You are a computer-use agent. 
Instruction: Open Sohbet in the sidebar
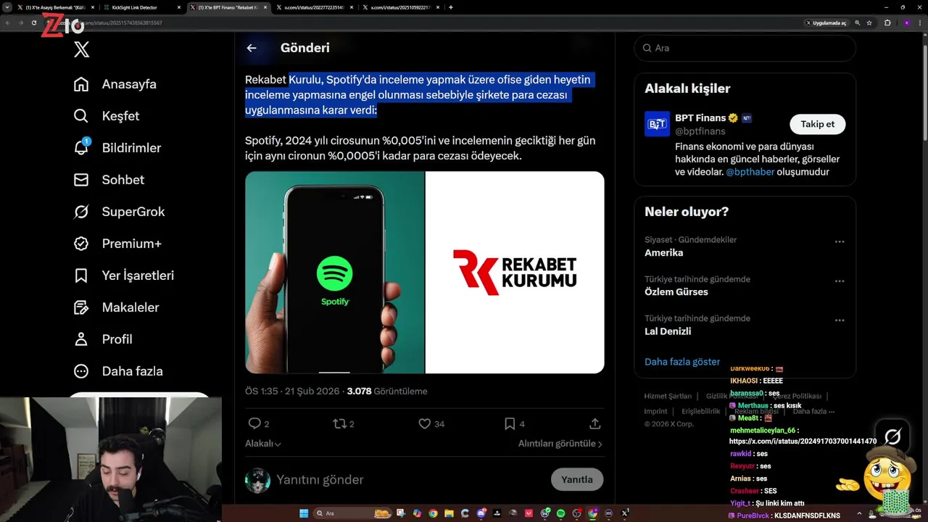(109, 180)
